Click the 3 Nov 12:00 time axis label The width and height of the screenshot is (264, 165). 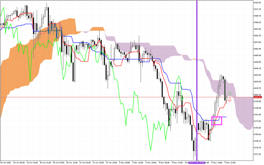pos(137,163)
